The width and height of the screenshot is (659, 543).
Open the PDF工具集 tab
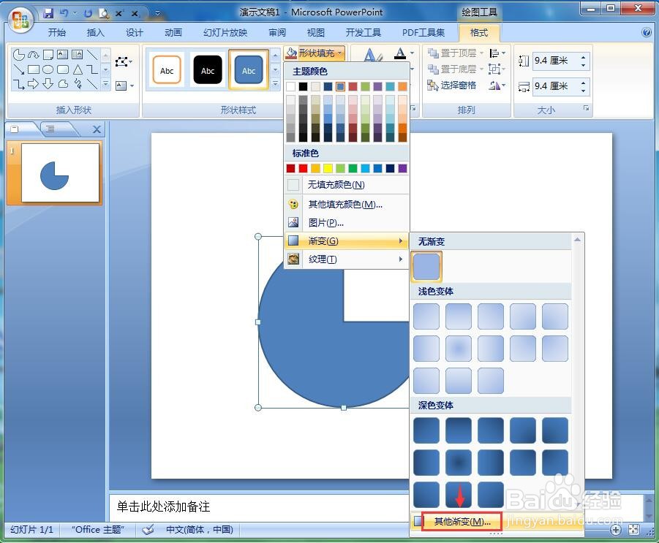tap(423, 32)
